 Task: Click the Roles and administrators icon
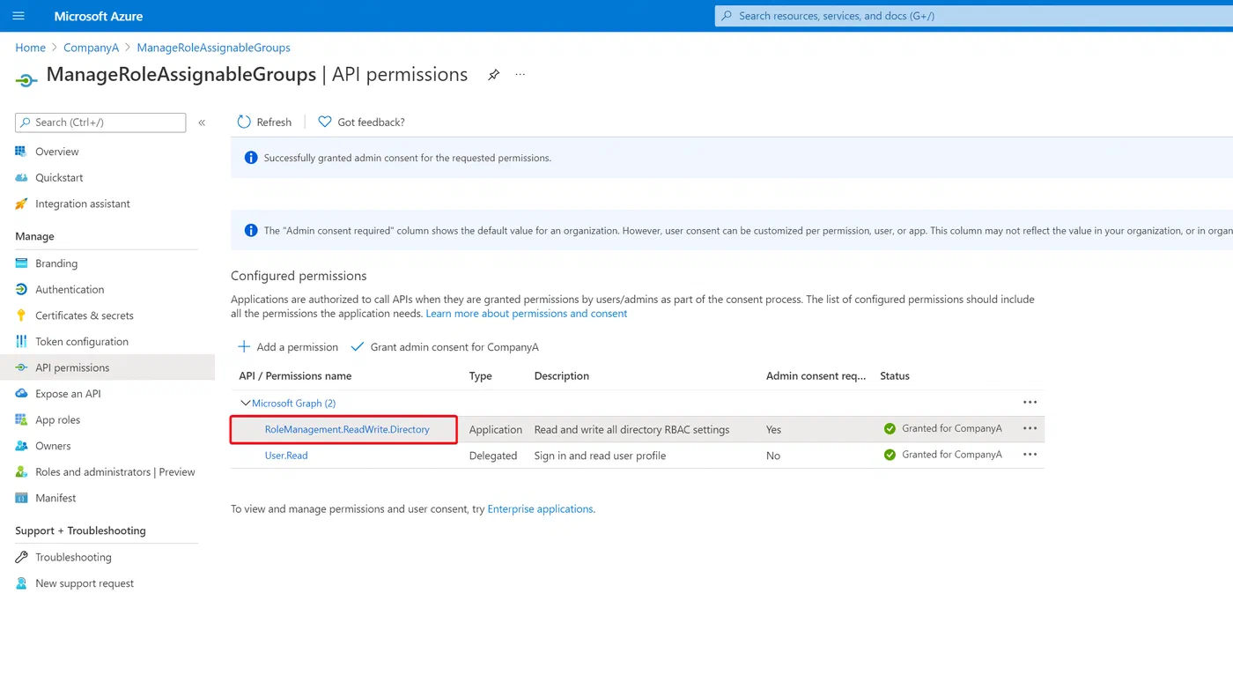click(x=21, y=471)
